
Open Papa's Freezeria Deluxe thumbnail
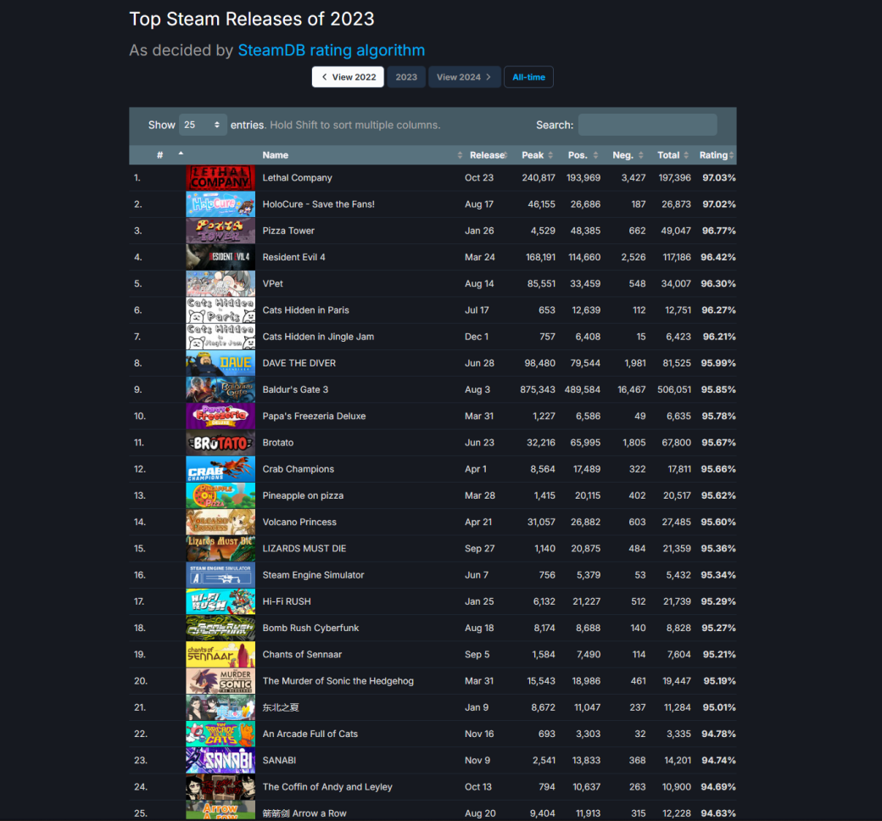(220, 416)
